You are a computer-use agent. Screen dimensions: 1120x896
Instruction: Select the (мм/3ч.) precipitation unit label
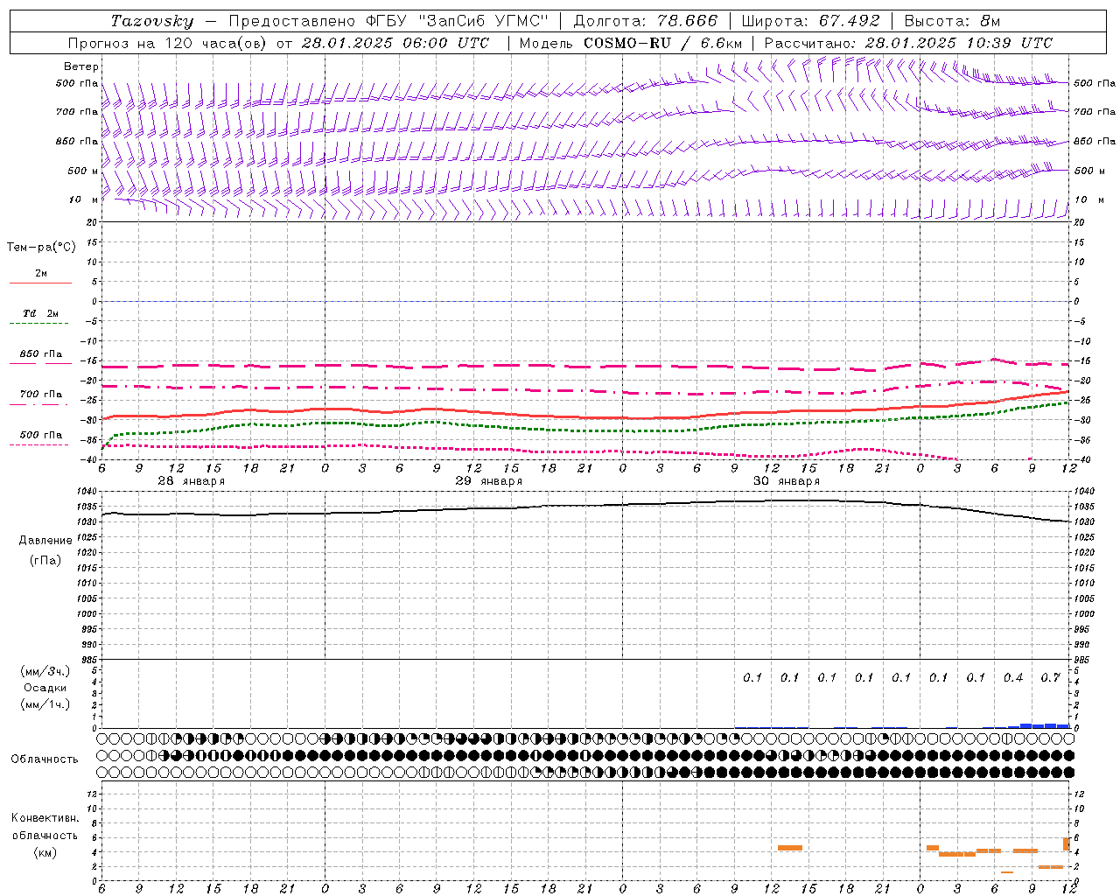45,671
